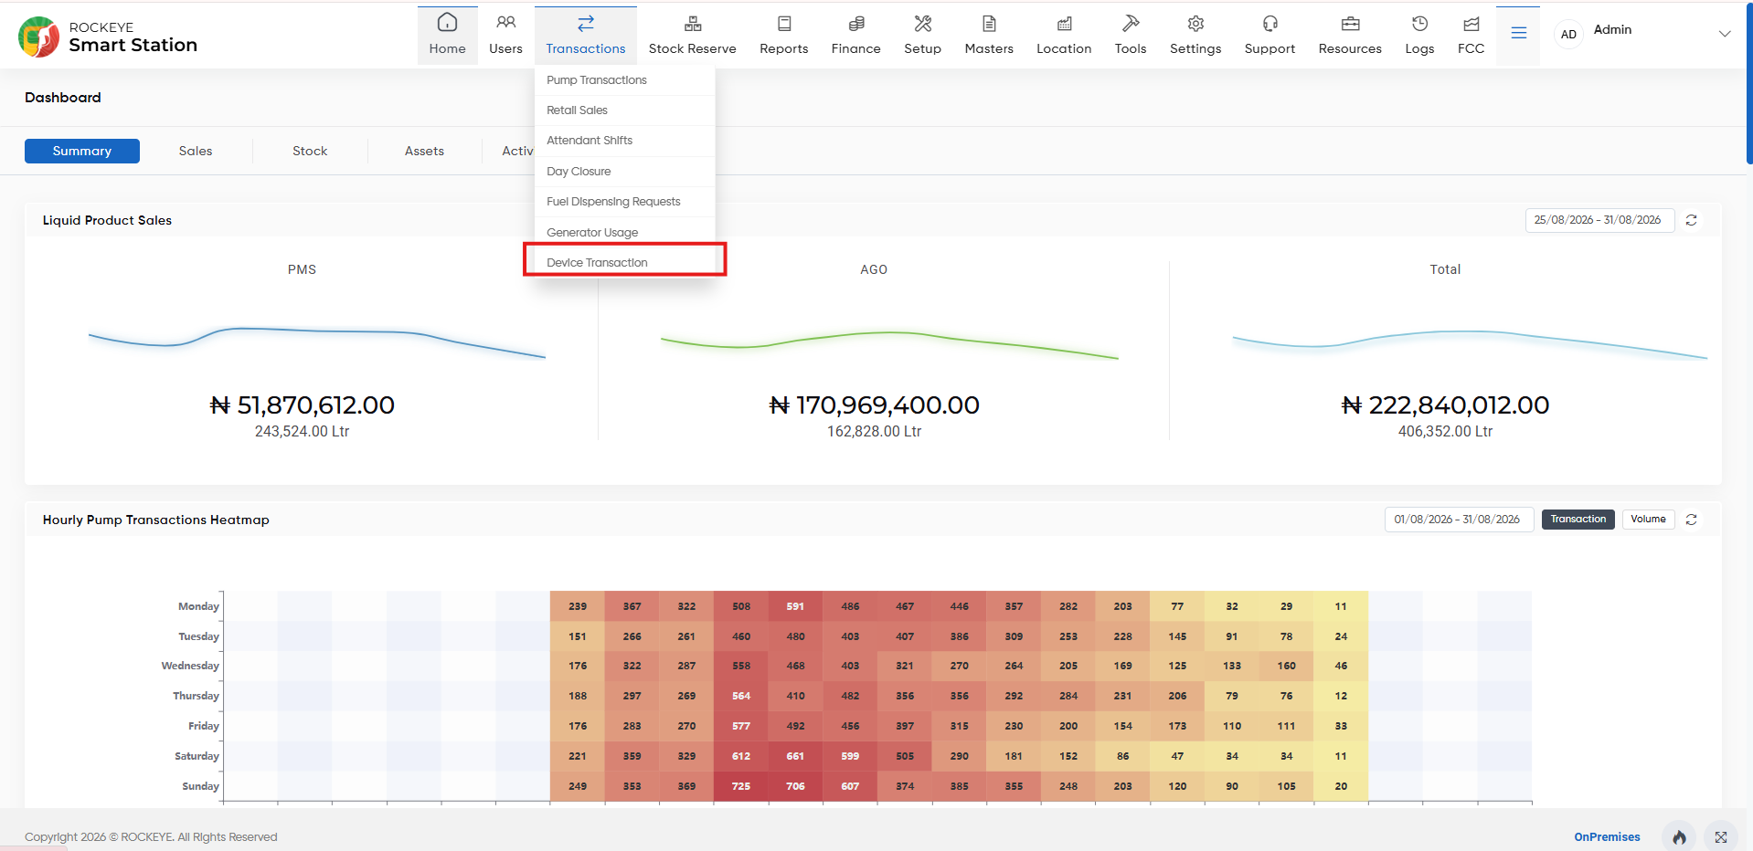This screenshot has height=851, width=1753.
Task: Open the heatmap date range picker
Action: (1459, 520)
